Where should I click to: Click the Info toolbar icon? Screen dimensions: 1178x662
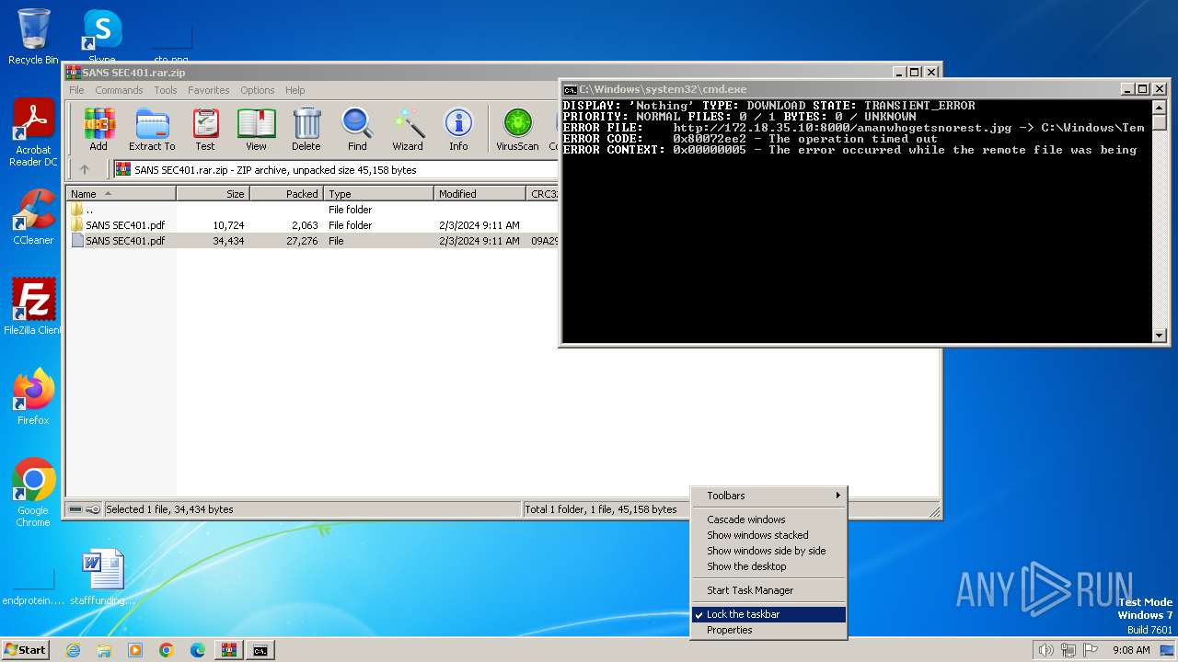(458, 129)
